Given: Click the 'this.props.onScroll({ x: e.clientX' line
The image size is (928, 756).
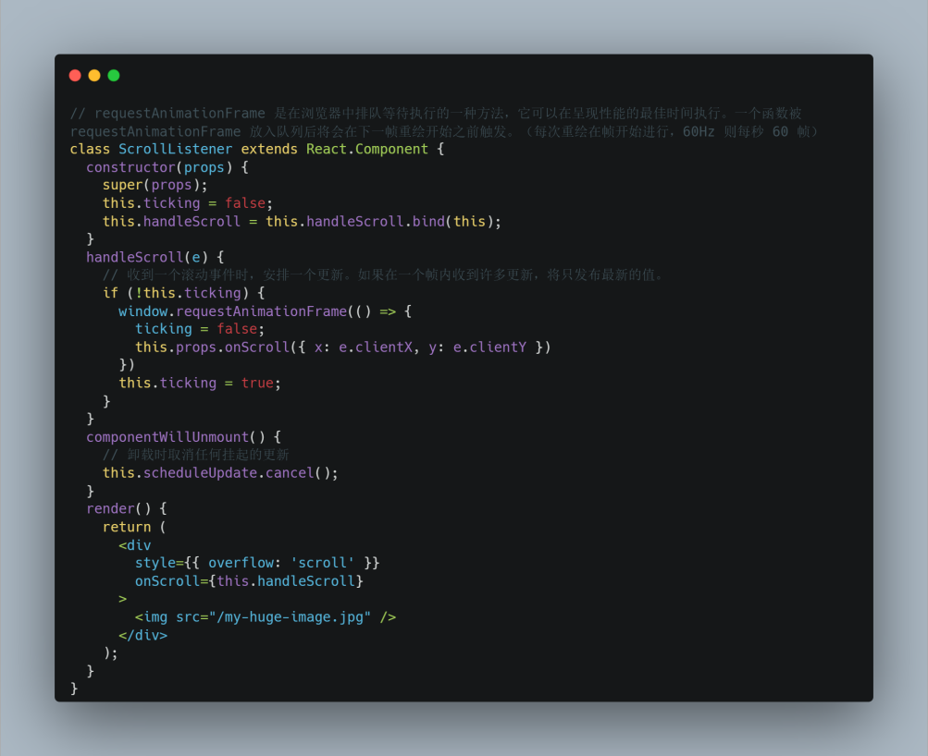Looking at the screenshot, I should pos(343,347).
